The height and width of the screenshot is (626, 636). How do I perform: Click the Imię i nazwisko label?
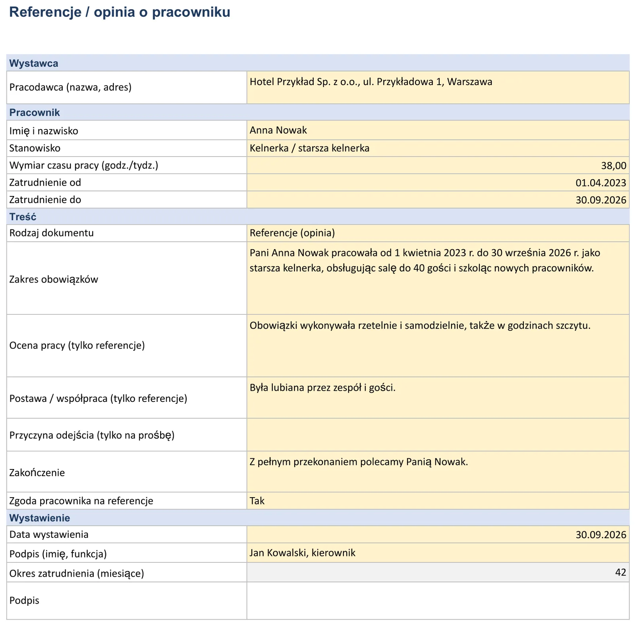pos(44,131)
